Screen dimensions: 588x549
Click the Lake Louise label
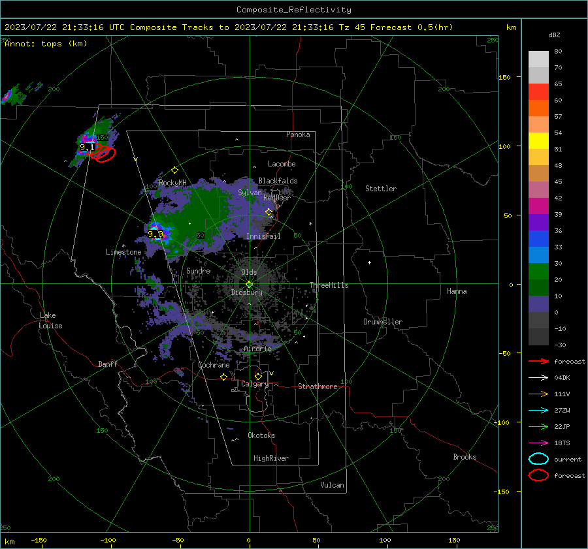50,321
